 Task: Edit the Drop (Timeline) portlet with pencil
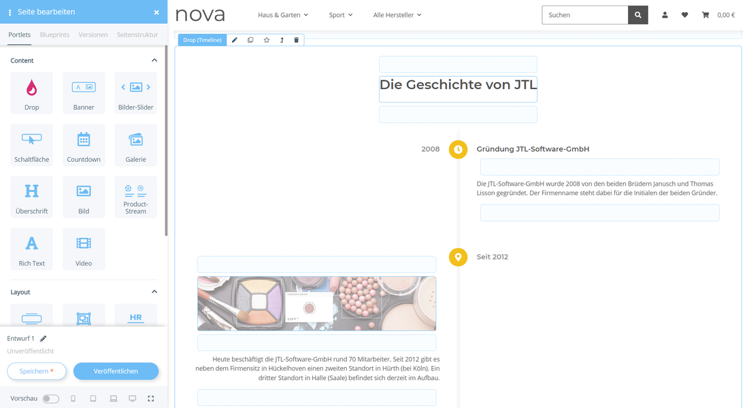[x=235, y=40]
